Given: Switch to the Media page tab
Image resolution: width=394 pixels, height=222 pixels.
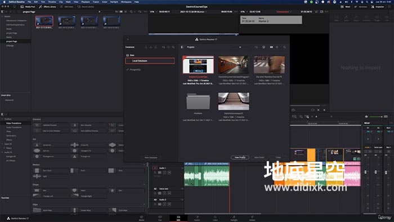Looking at the screenshot, I should click(141, 218).
